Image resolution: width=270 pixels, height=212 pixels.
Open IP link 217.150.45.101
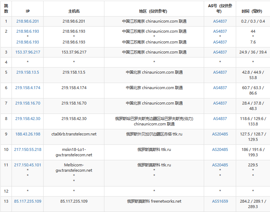[28, 165]
